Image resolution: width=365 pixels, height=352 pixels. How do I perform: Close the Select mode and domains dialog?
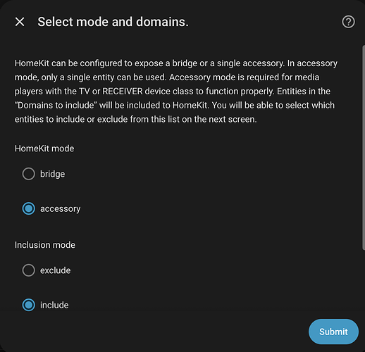coord(20,22)
